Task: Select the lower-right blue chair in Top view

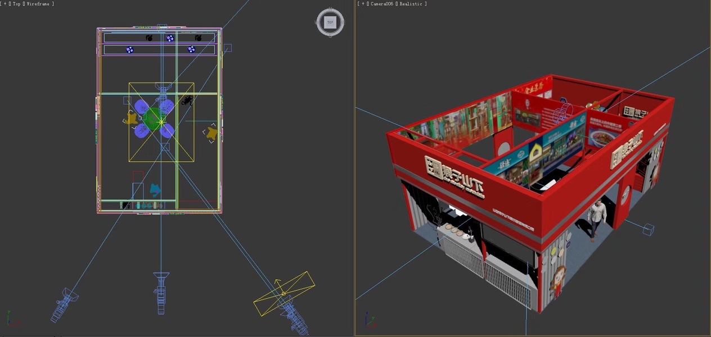Action: 167,131
